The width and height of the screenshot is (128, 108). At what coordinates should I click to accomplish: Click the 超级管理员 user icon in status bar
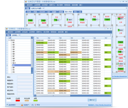tap(7, 105)
